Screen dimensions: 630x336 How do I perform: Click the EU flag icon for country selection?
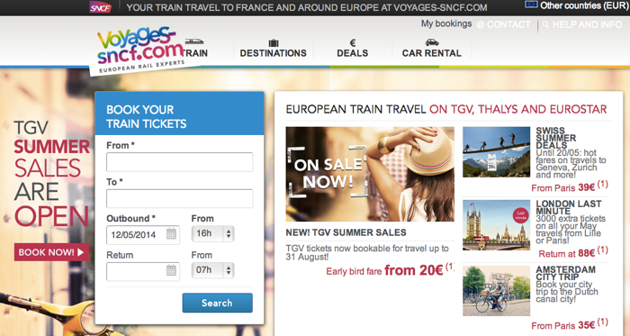(x=531, y=5)
